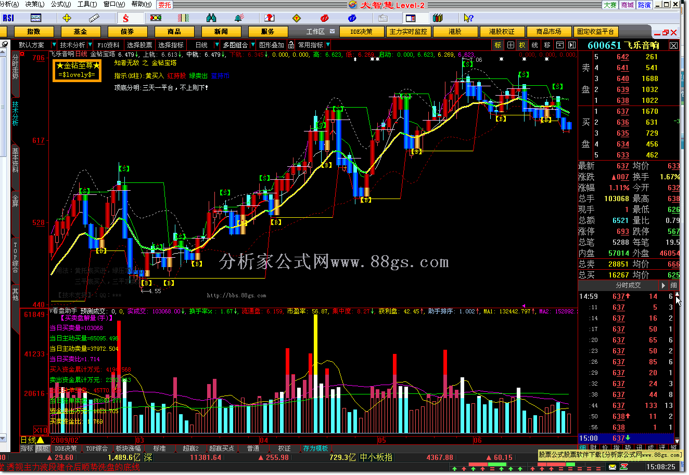Image resolution: width=689 pixels, height=475 pixels.
Task: Open the ruler measurement tool icon
Action: coord(94,18)
